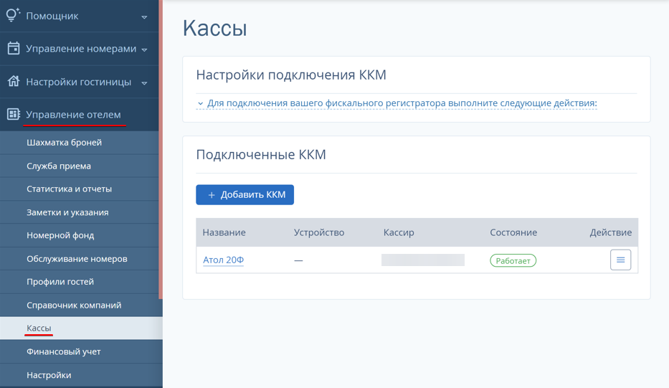Open the Настройки гостиницы menu section

point(80,82)
